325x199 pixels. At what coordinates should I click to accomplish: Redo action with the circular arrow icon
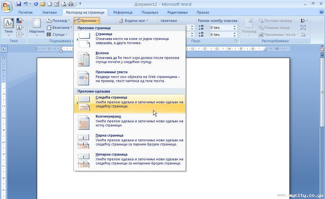(x=36, y=4)
